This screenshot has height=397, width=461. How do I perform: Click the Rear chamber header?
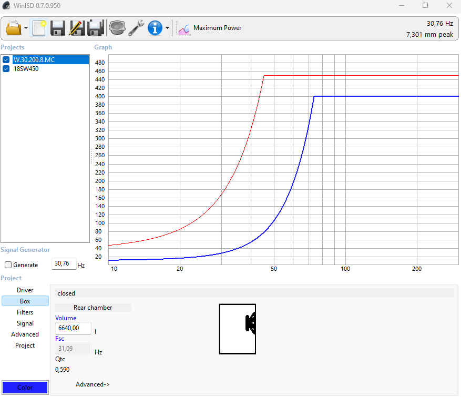coord(93,308)
